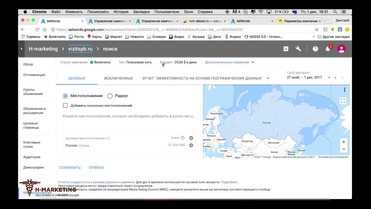Open Демография in the sidebar

click(33, 167)
